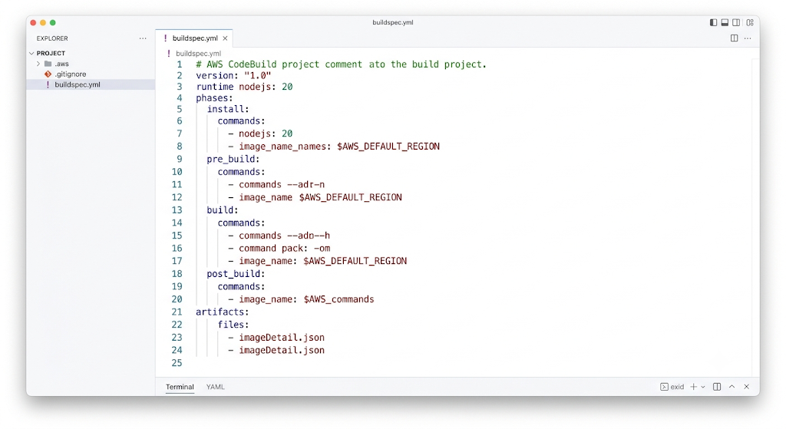Click line number 1 in gutter
Viewport: 786px width, 429px height.
pos(179,64)
